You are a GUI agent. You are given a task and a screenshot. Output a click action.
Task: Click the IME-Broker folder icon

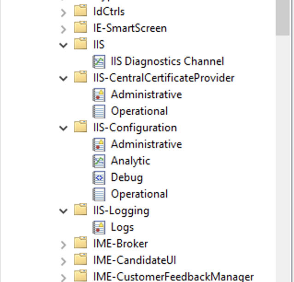(81, 243)
